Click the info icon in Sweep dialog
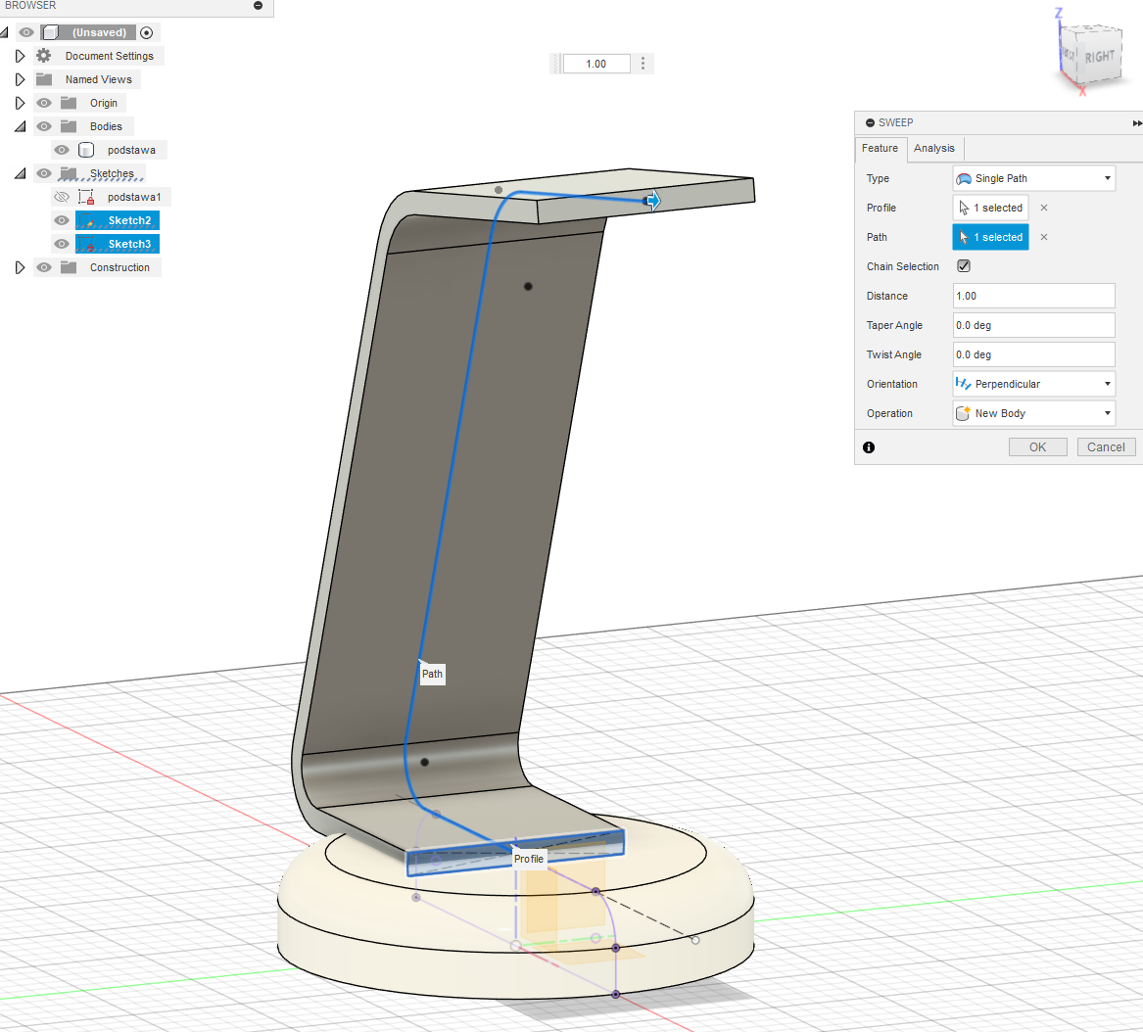1143x1032 pixels. (x=869, y=447)
